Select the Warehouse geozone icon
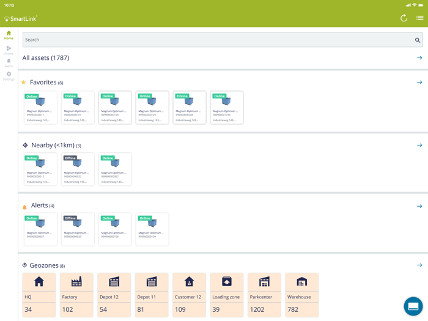This screenshot has width=428, height=321. click(x=301, y=281)
